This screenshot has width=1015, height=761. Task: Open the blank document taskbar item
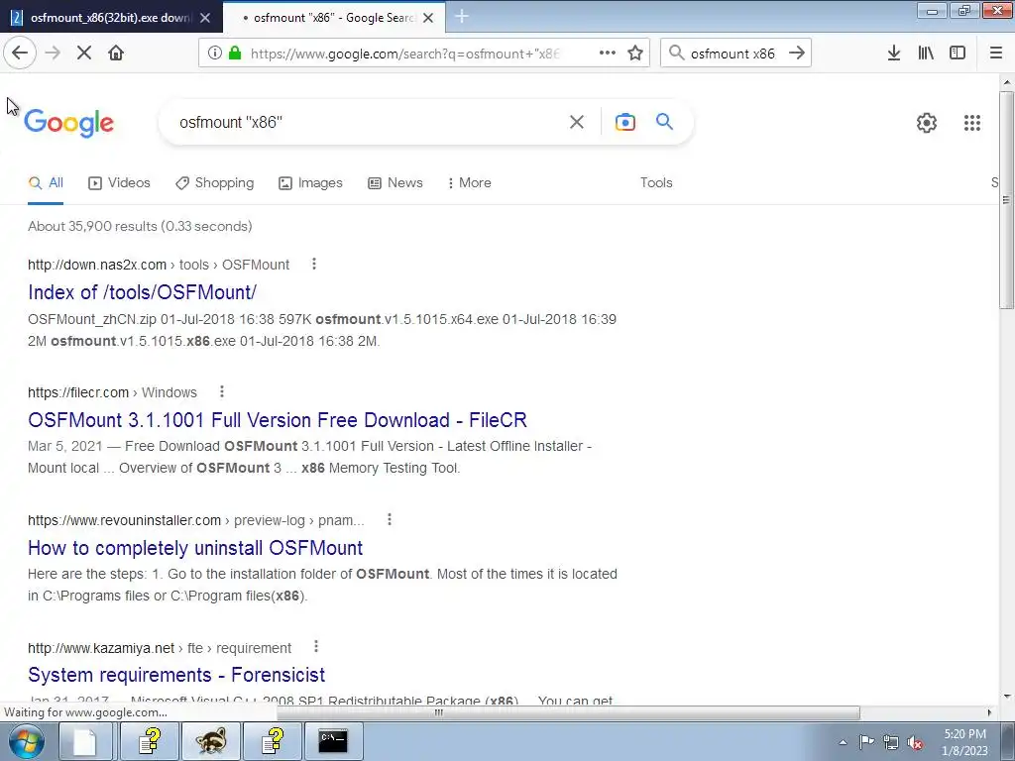[x=85, y=741]
